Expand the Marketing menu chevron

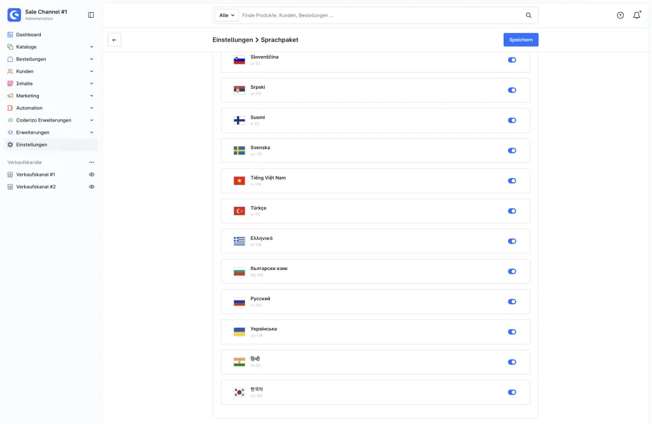pyautogui.click(x=92, y=95)
